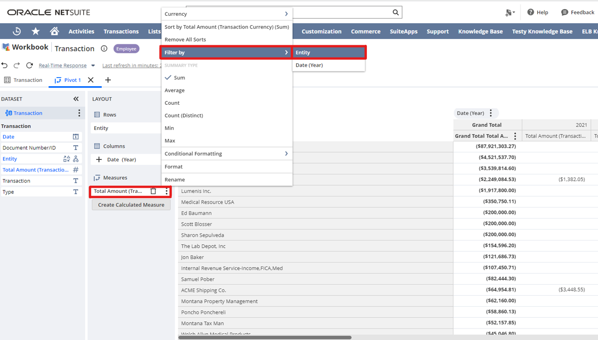Click the Entity hierarchy icon

click(76, 159)
